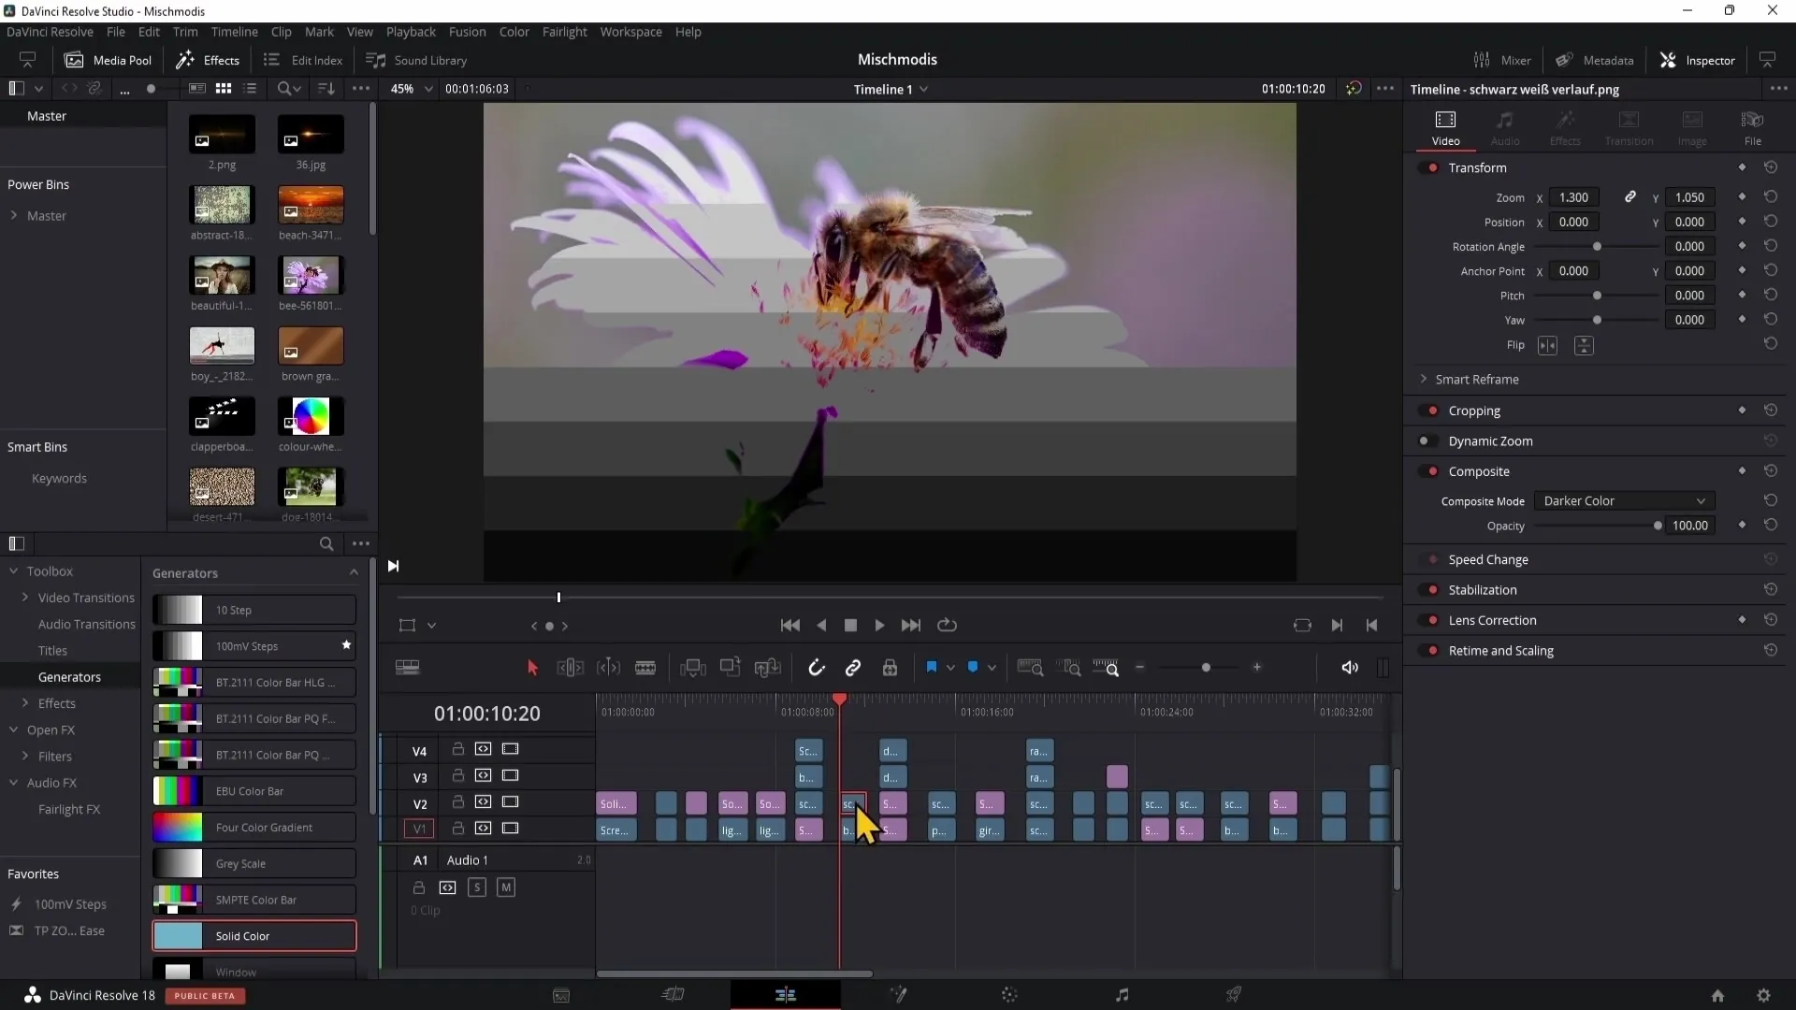Toggle the blade edit mode icon
The width and height of the screenshot is (1796, 1010).
tap(646, 667)
